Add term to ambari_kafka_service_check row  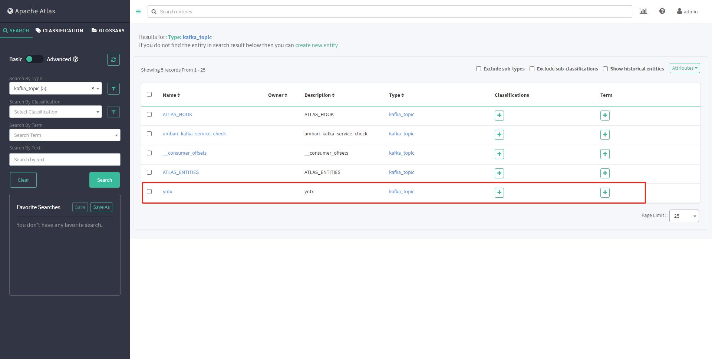tap(605, 135)
